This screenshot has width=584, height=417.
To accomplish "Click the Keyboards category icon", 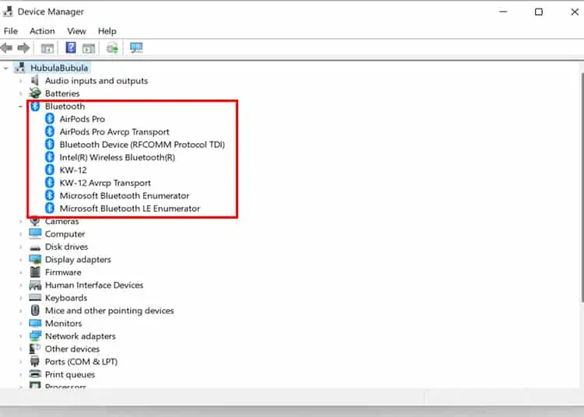I will 35,298.
